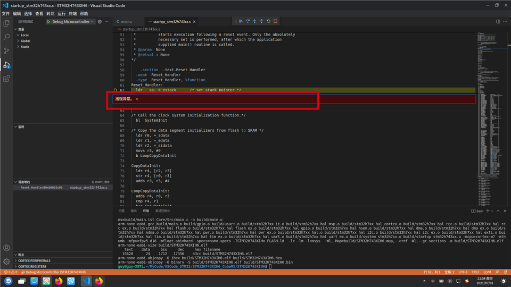Open the launcher menu on taskbar

[9, 281]
